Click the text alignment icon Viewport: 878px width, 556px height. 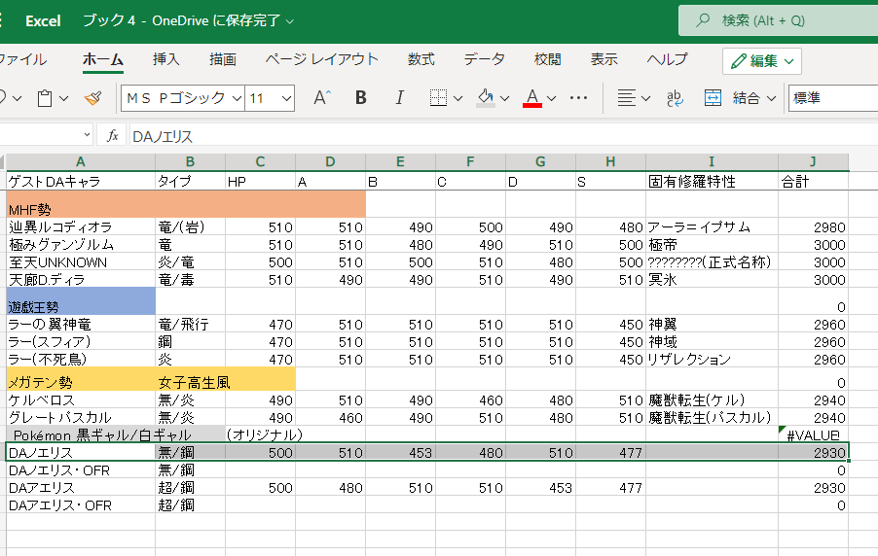pos(626,98)
